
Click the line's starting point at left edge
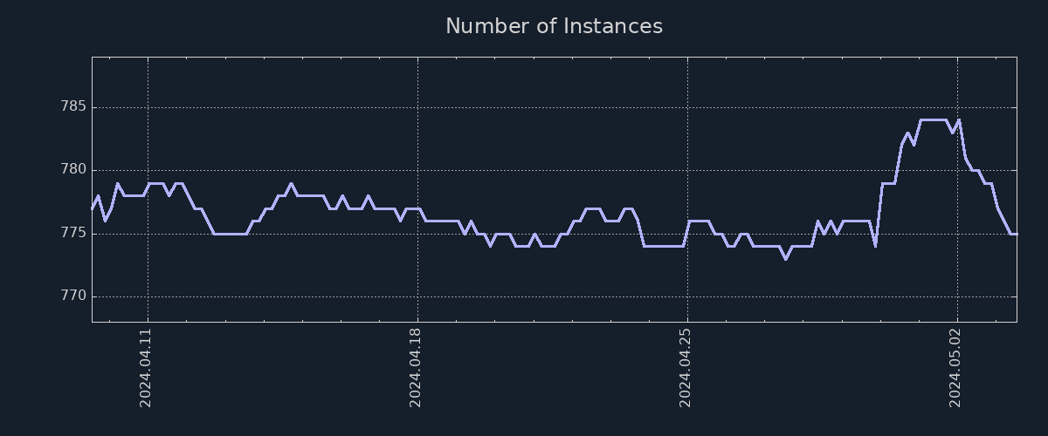pos(93,208)
